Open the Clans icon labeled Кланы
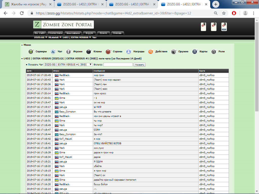Image resolution: width=259 pixels, height=194 pixels. click(89, 52)
